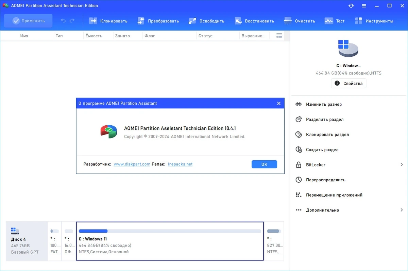Viewport: 408px width, 271px height.
Task: Click the icon beside Клонировать раздел
Action: coord(299,134)
